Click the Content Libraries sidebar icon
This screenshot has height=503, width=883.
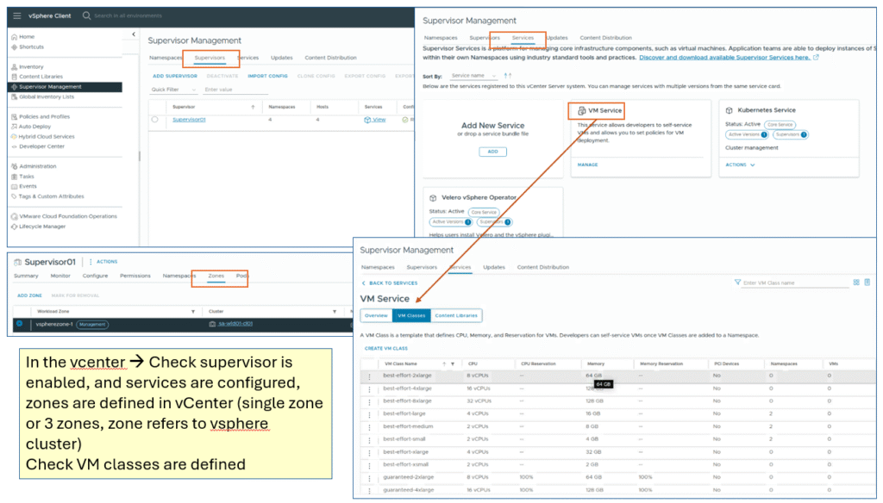14,77
